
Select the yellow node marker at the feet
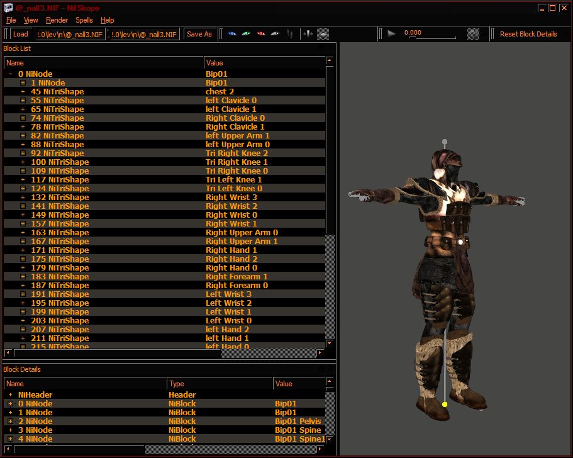[445, 405]
